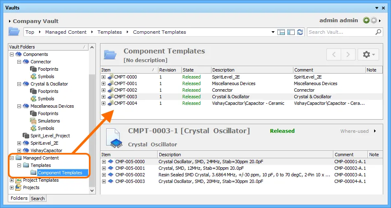The width and height of the screenshot is (391, 208).
Task: Click the Projects folder icon
Action: coord(19,187)
